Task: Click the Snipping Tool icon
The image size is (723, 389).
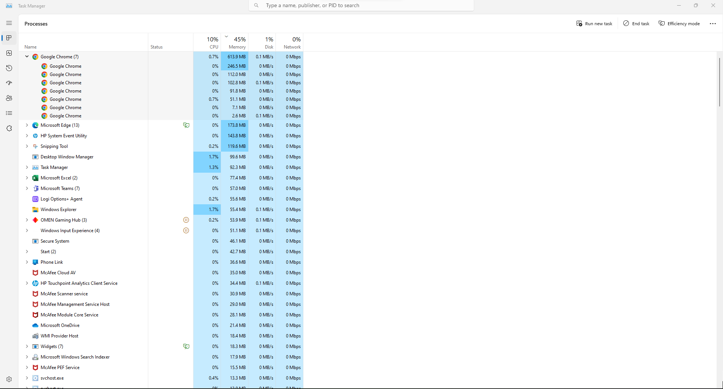Action: click(35, 146)
